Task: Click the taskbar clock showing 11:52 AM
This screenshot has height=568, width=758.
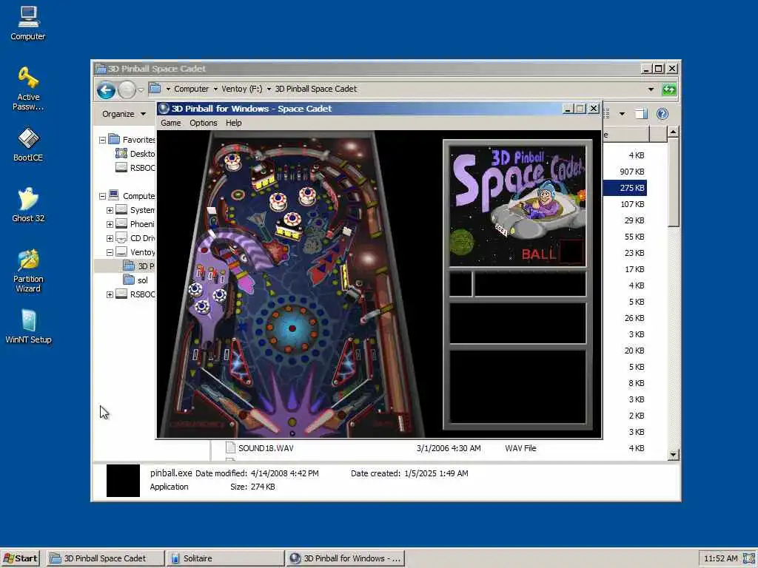Action: 720,558
